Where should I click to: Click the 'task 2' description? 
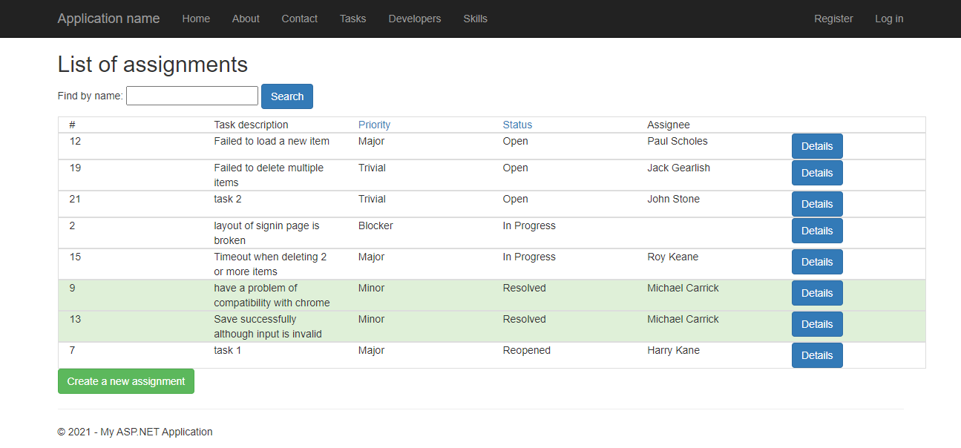[228, 199]
